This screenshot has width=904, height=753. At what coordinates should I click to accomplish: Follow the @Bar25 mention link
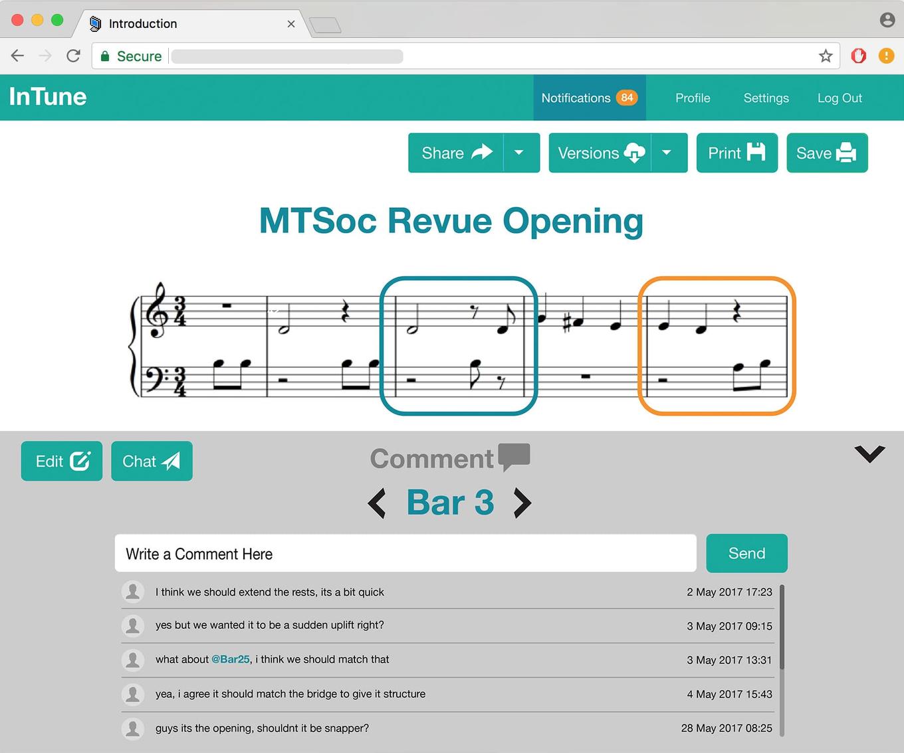click(x=230, y=659)
